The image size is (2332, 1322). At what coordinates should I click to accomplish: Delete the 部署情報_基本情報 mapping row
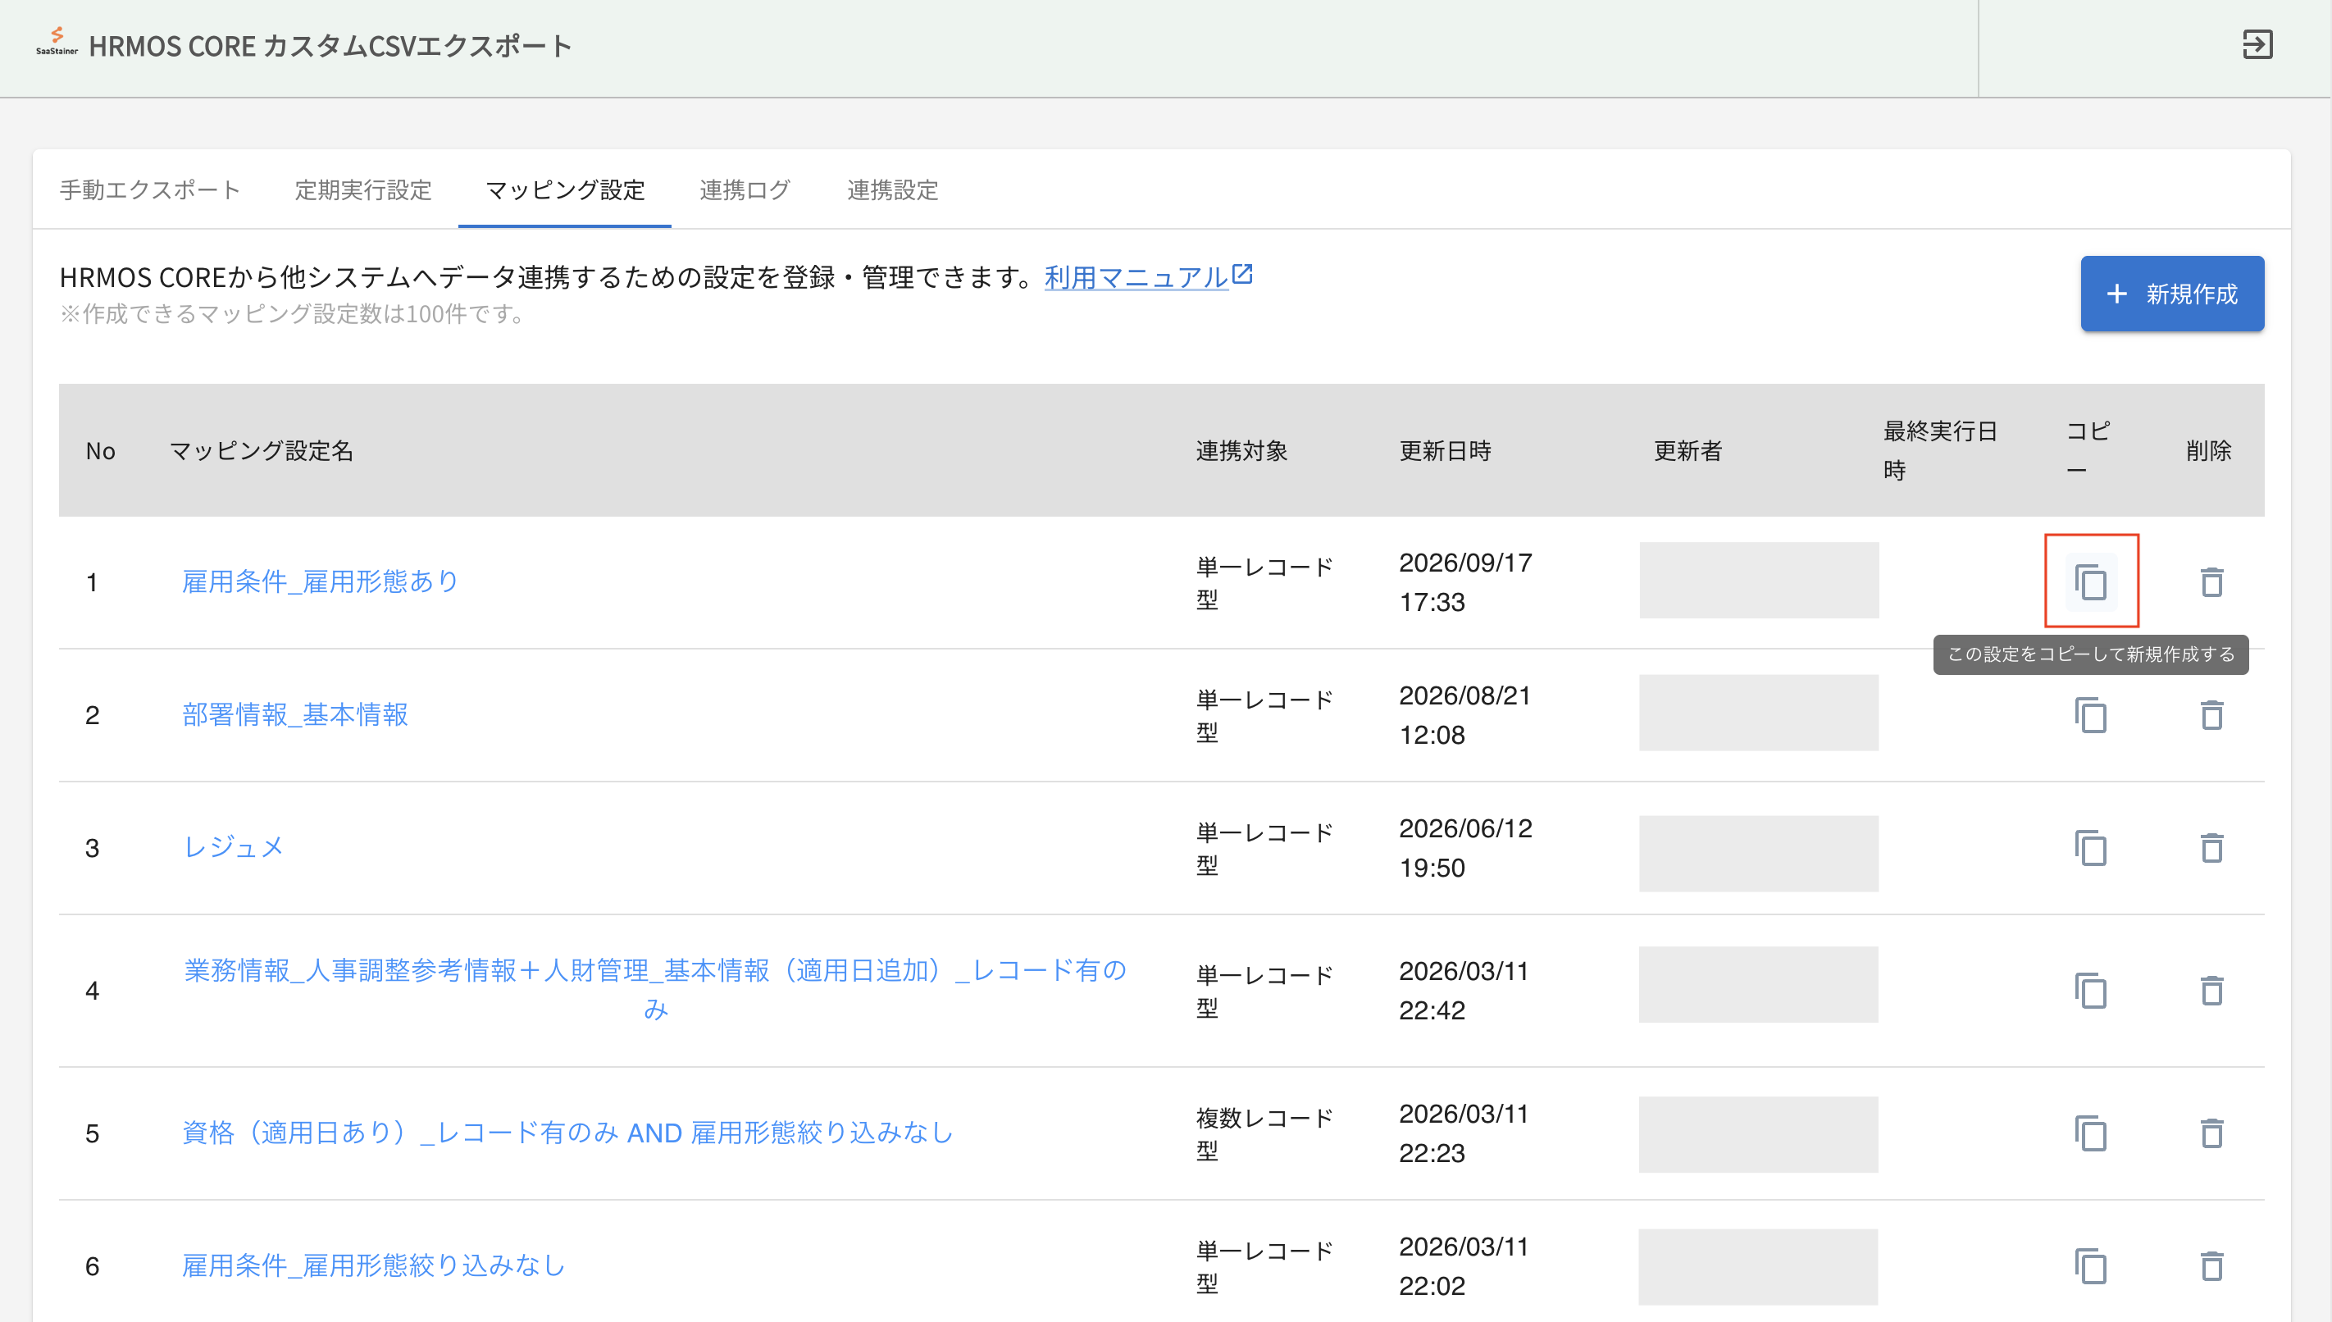(2211, 715)
